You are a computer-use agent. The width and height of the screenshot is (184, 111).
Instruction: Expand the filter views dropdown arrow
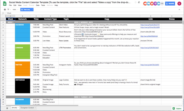point(10,10)
